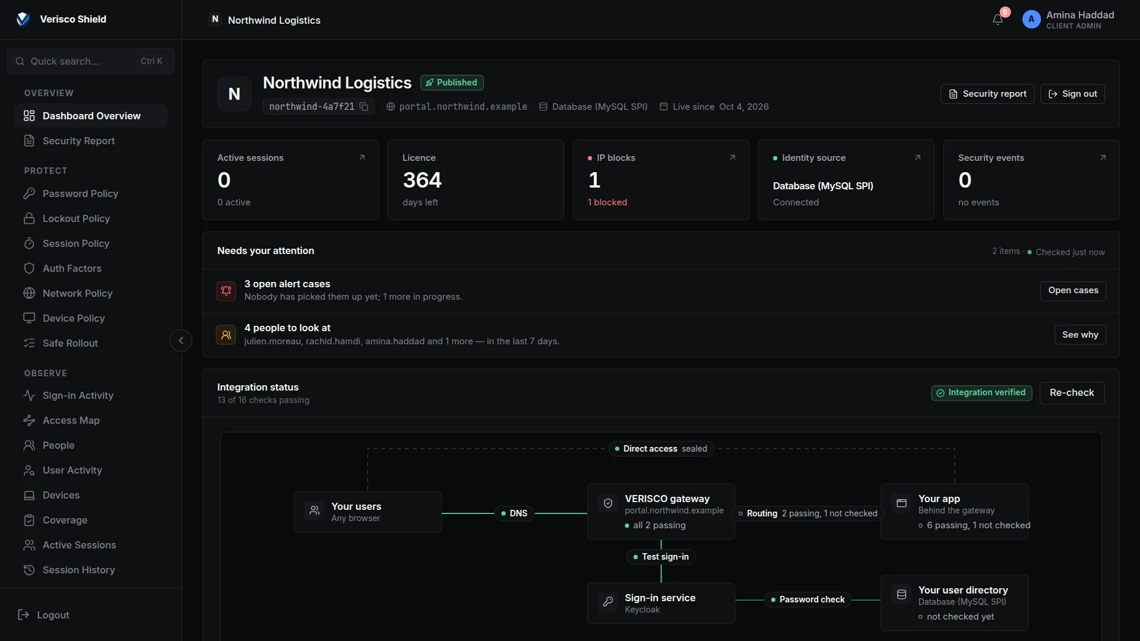This screenshot has width=1140, height=641.
Task: Copy the northwind-4a7f21 tenant ID
Action: click(364, 107)
